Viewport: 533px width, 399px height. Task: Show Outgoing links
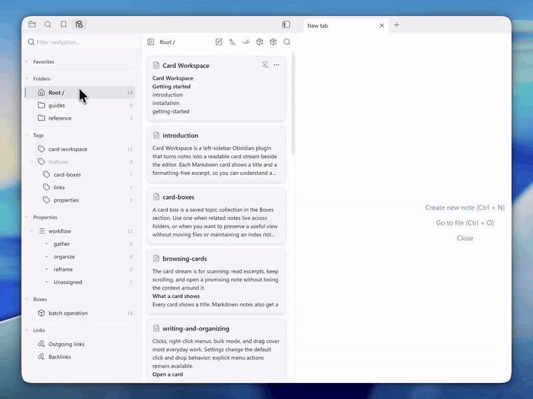tap(80, 344)
